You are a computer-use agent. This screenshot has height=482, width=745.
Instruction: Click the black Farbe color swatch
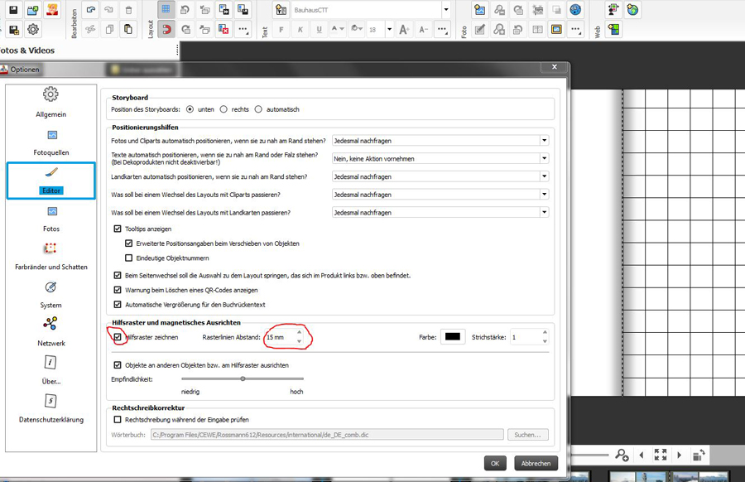click(452, 337)
